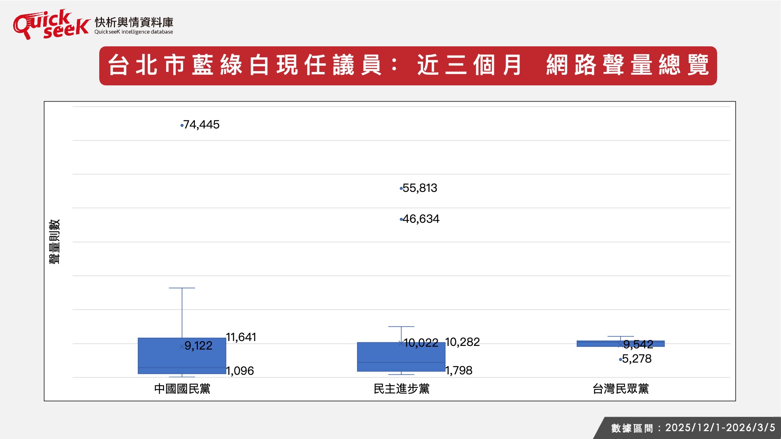Click the 55,813 outlier label

[420, 188]
